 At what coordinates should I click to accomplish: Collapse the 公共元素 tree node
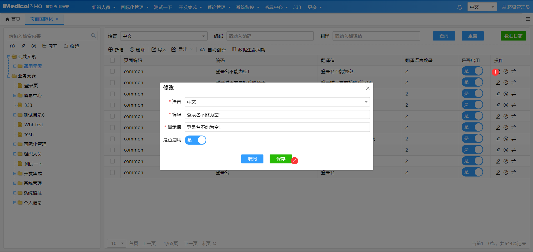coord(9,57)
